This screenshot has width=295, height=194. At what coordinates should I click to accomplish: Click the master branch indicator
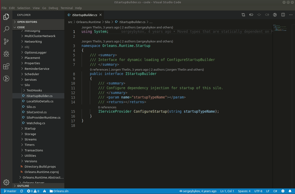click(x=10, y=191)
